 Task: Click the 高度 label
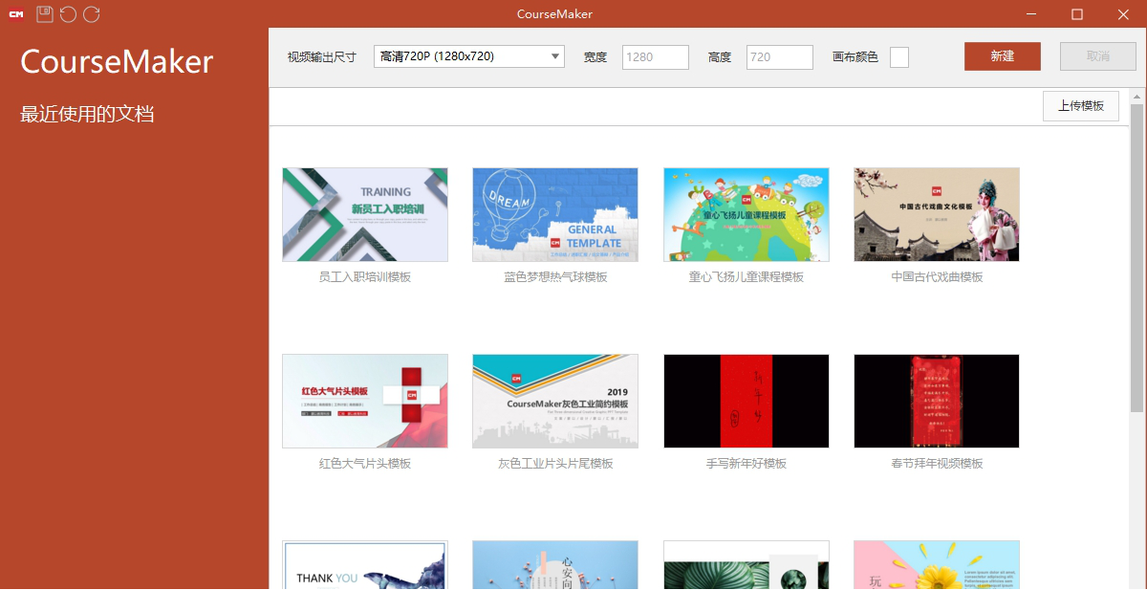tap(720, 57)
